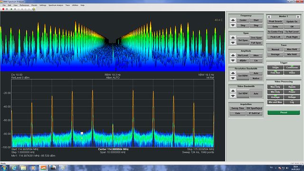Click the Peak Search marker button
Screen dimensions: 304x171
coord(275,21)
